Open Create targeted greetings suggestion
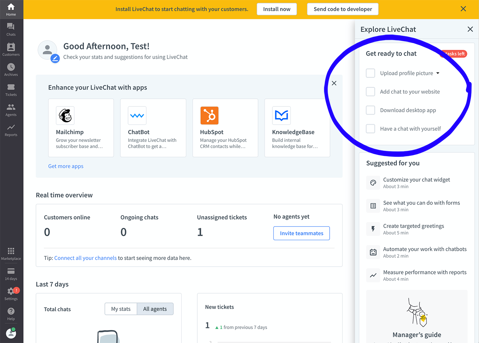This screenshot has height=343, width=479. [416, 229]
